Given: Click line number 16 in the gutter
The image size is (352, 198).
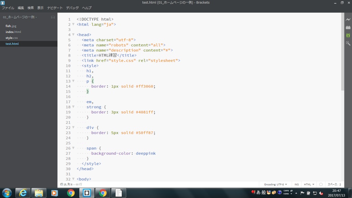Looking at the screenshot, I should pyautogui.click(x=68, y=97).
